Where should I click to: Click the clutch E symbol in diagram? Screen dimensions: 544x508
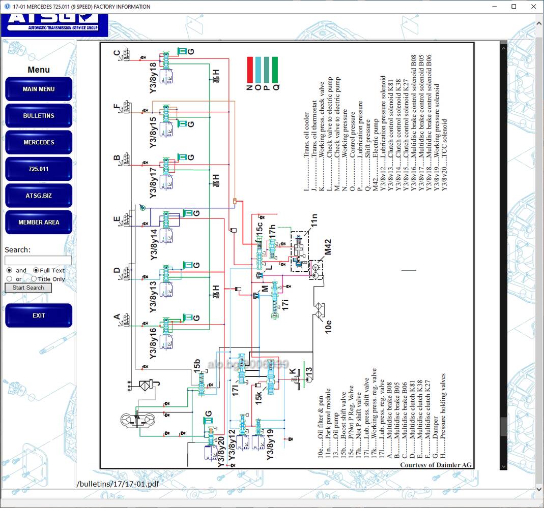pyautogui.click(x=127, y=219)
